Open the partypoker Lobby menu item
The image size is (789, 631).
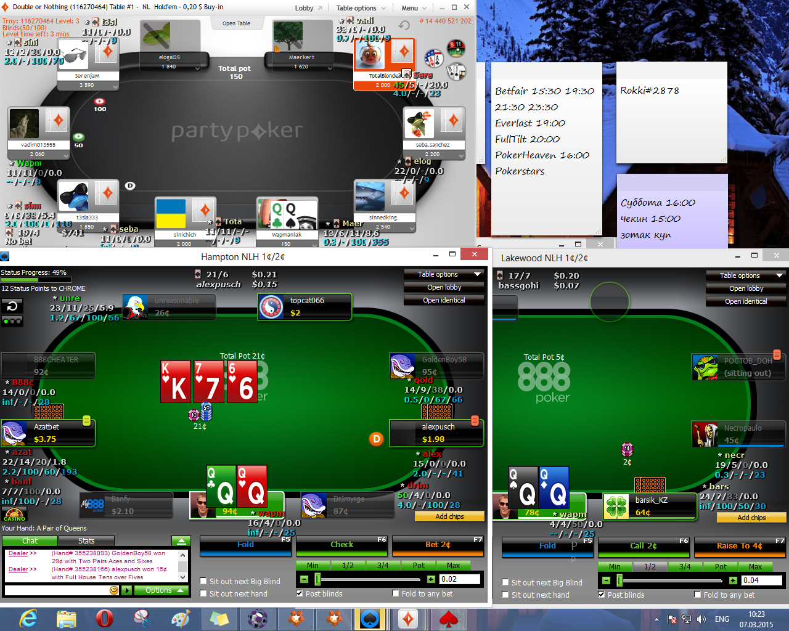[308, 8]
